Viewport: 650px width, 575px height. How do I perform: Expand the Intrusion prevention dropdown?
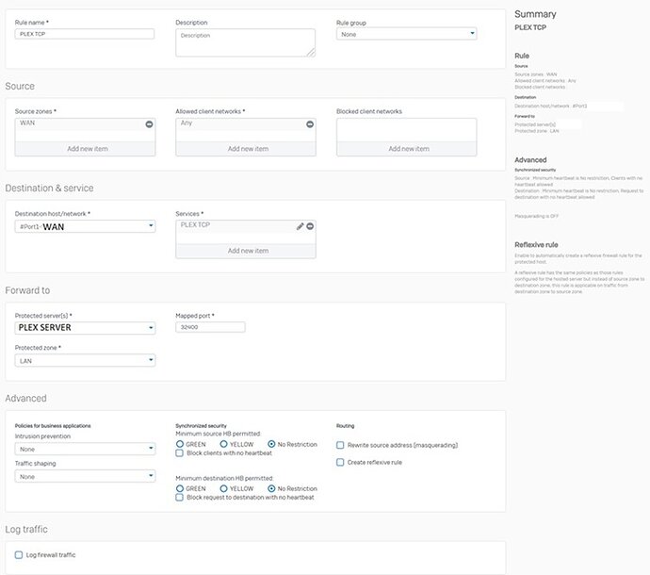85,450
